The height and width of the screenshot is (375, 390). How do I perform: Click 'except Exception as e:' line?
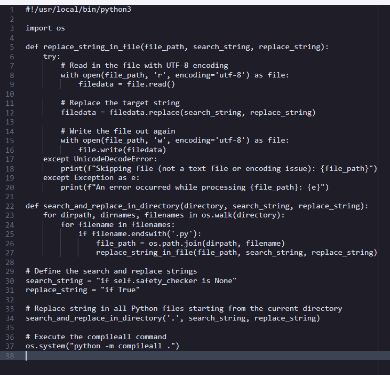[x=92, y=178]
